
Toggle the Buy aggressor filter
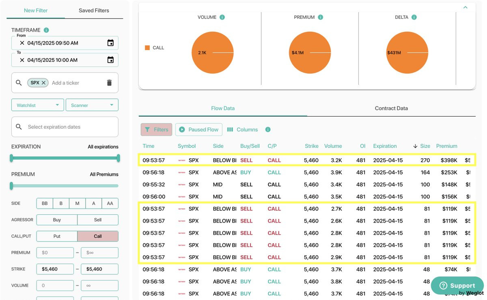[x=57, y=220]
